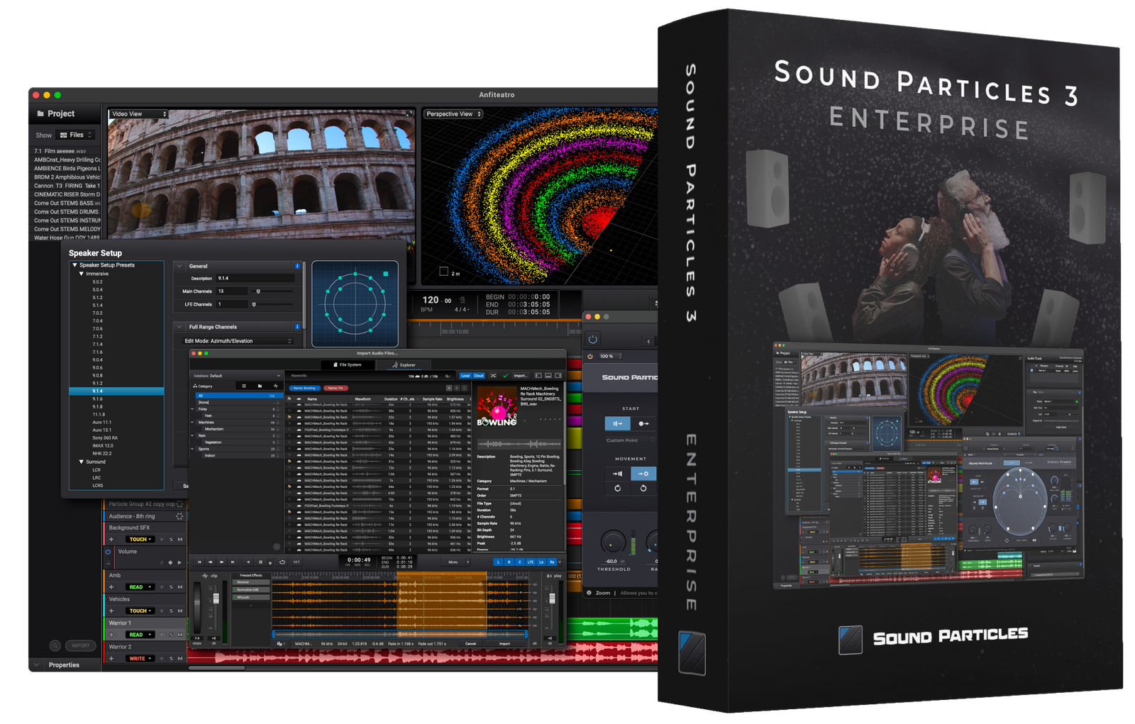Click the pause button in import transport
This screenshot has width=1135, height=724.
(260, 562)
